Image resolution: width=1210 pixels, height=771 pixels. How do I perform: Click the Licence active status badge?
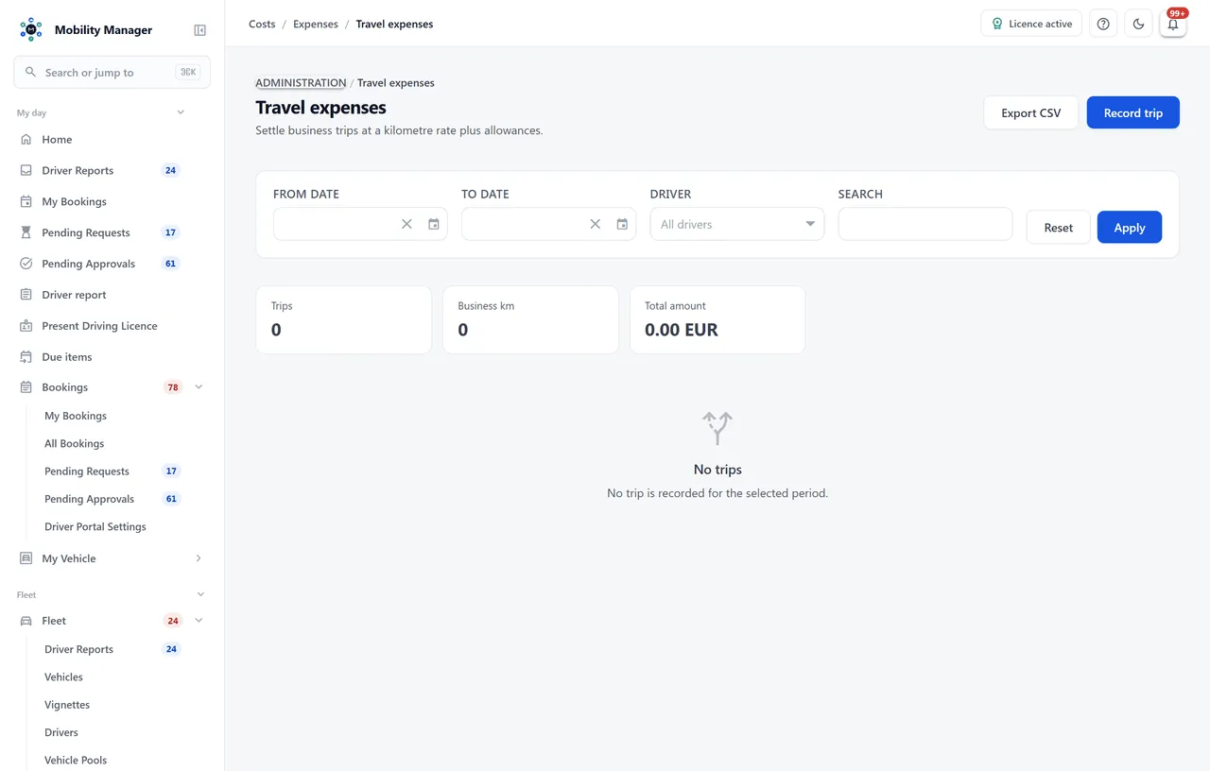tap(1031, 24)
